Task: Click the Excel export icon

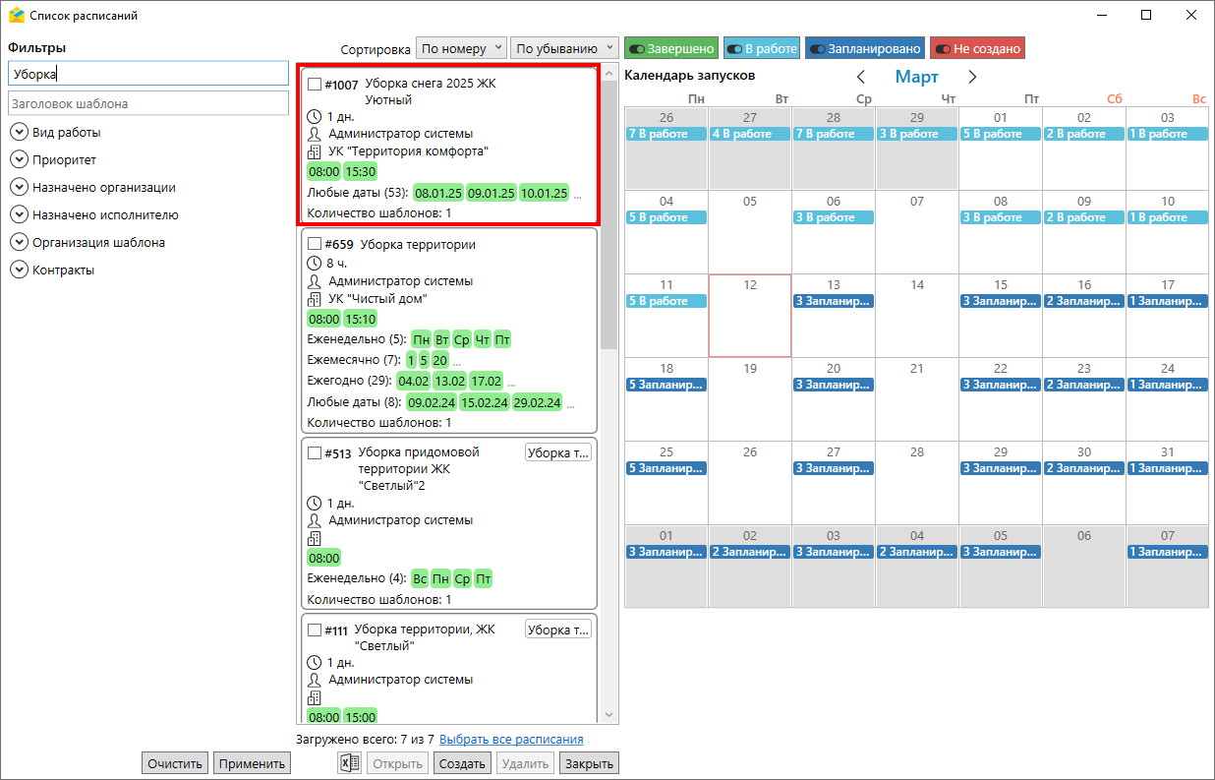Action: pos(349,763)
